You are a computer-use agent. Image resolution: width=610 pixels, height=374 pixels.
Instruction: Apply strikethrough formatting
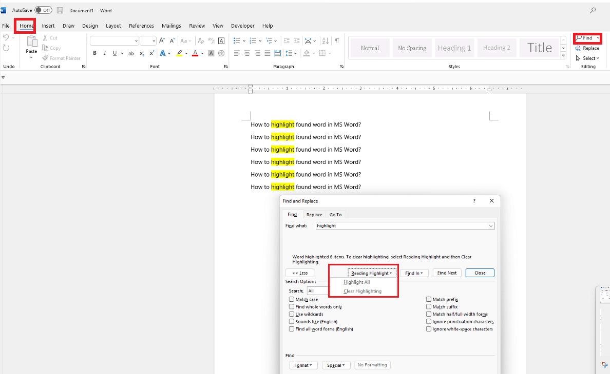[131, 53]
